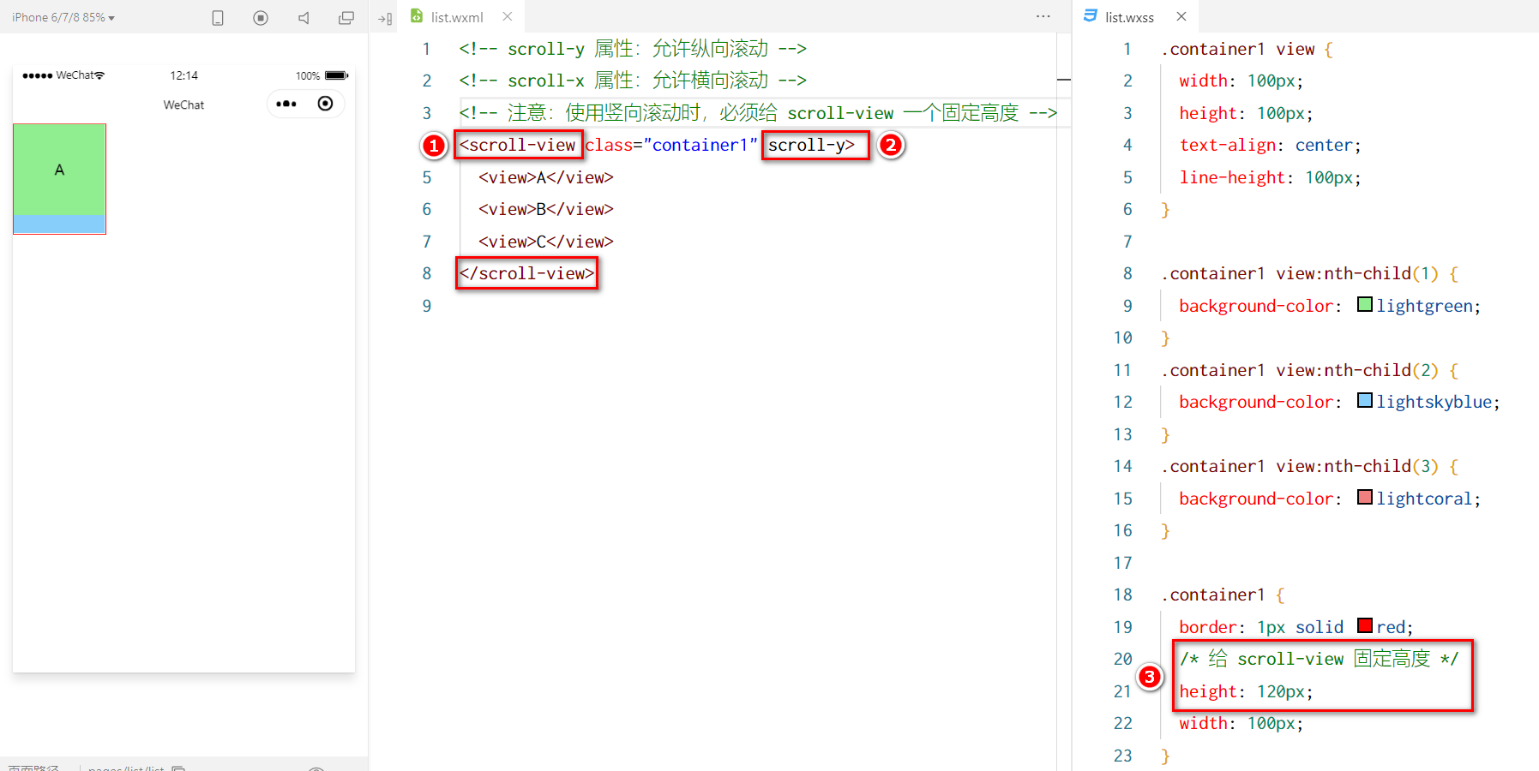Close the list.wxml editor tab
This screenshot has height=771, width=1539.
(x=508, y=16)
